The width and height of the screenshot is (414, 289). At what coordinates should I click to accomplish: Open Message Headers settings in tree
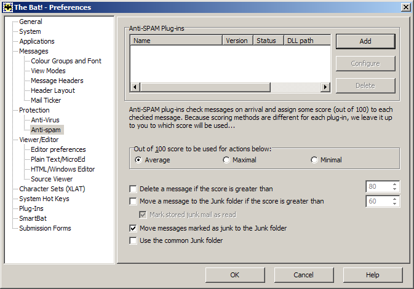(x=57, y=81)
